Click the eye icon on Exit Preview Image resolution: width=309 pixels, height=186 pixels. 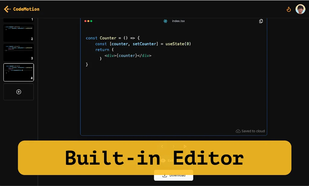click(163, 161)
